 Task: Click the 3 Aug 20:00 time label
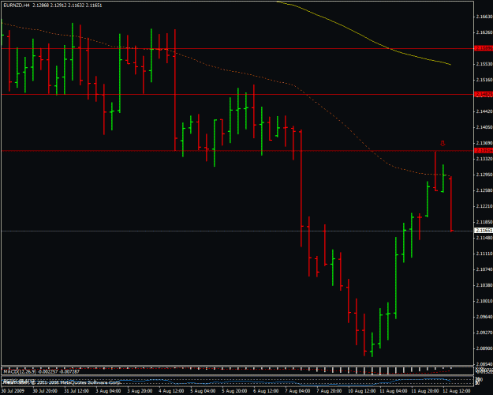140,391
